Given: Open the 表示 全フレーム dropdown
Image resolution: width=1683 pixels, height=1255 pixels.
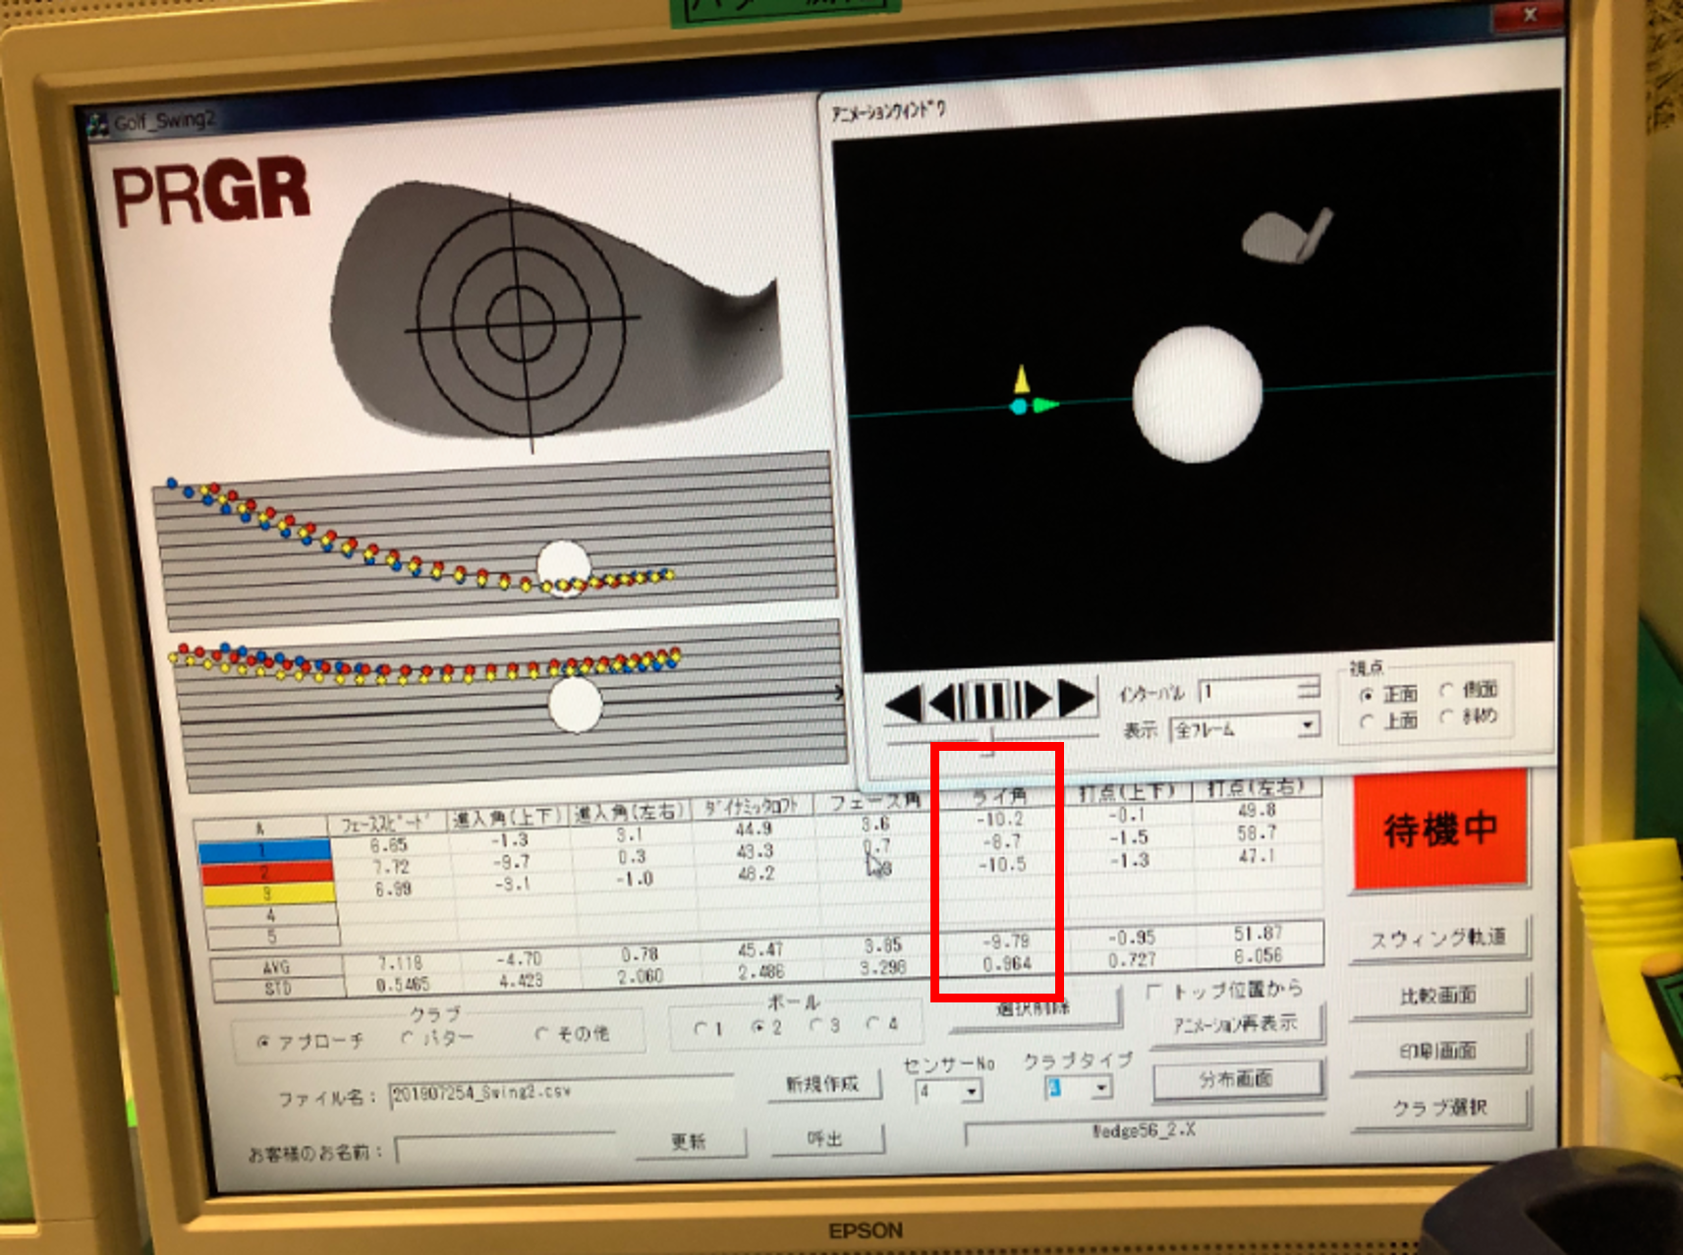Looking at the screenshot, I should click(1307, 726).
